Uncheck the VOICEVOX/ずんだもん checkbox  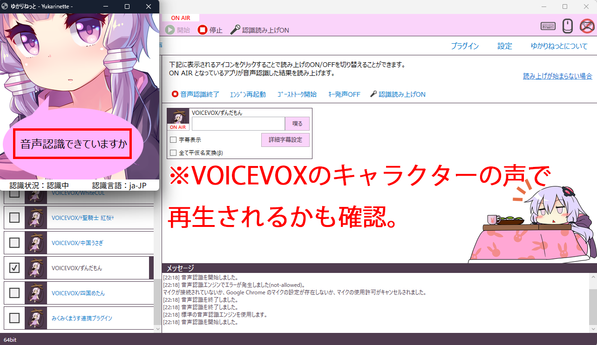click(x=14, y=268)
